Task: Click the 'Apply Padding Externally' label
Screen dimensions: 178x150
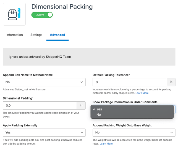Action: coord(20,125)
